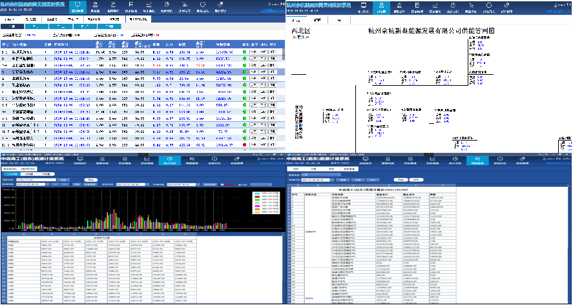Image resolution: width=573 pixels, height=305 pixels.
Task: Open 统计分析 icon in daily report window
Action: click(x=455, y=159)
